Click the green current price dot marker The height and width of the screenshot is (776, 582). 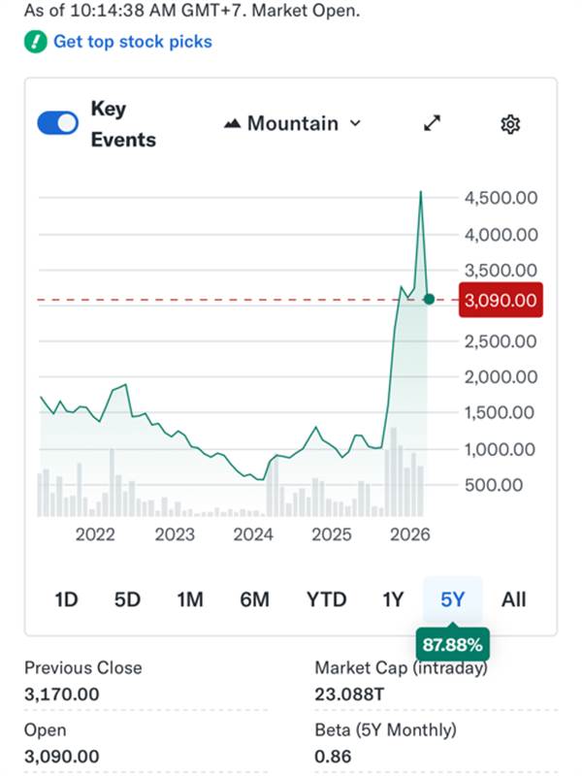(x=429, y=300)
